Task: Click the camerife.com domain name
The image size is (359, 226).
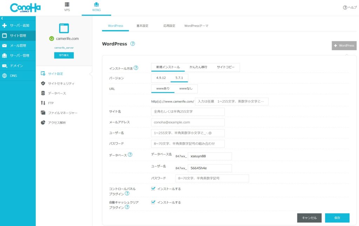Action: click(67, 39)
